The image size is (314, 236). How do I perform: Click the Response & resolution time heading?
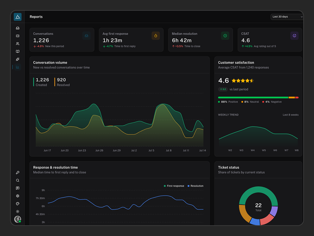55,167
